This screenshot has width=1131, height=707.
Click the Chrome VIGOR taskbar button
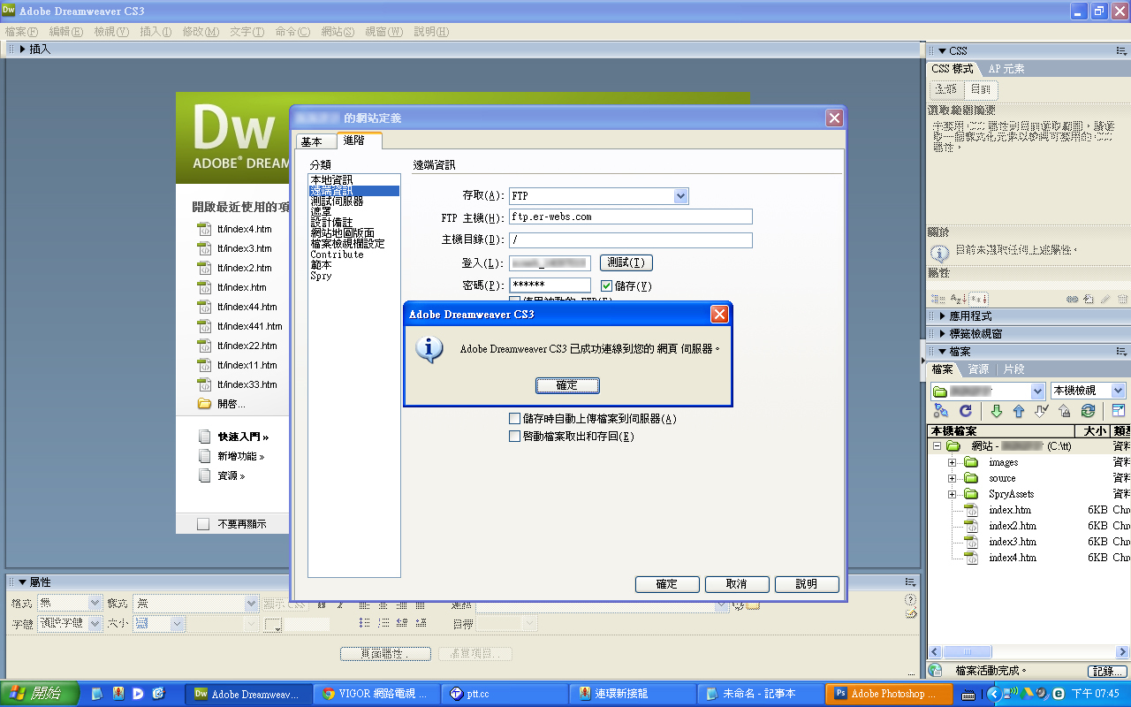pyautogui.click(x=377, y=694)
